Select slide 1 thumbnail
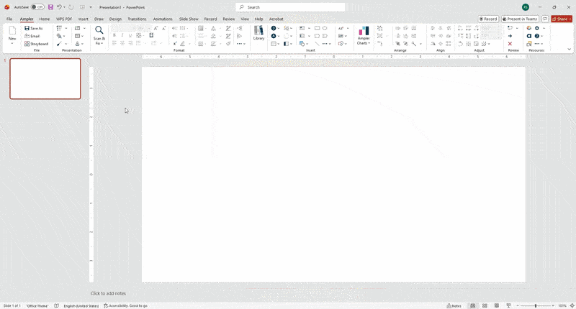This screenshot has height=309, width=576. click(45, 79)
